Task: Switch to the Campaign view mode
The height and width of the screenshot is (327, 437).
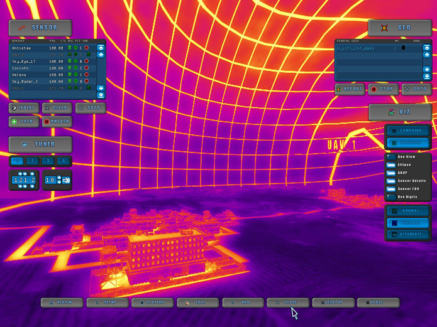Action: (x=408, y=131)
